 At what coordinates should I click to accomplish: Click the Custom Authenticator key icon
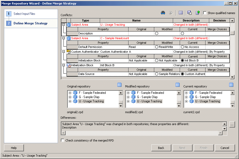point(69,52)
